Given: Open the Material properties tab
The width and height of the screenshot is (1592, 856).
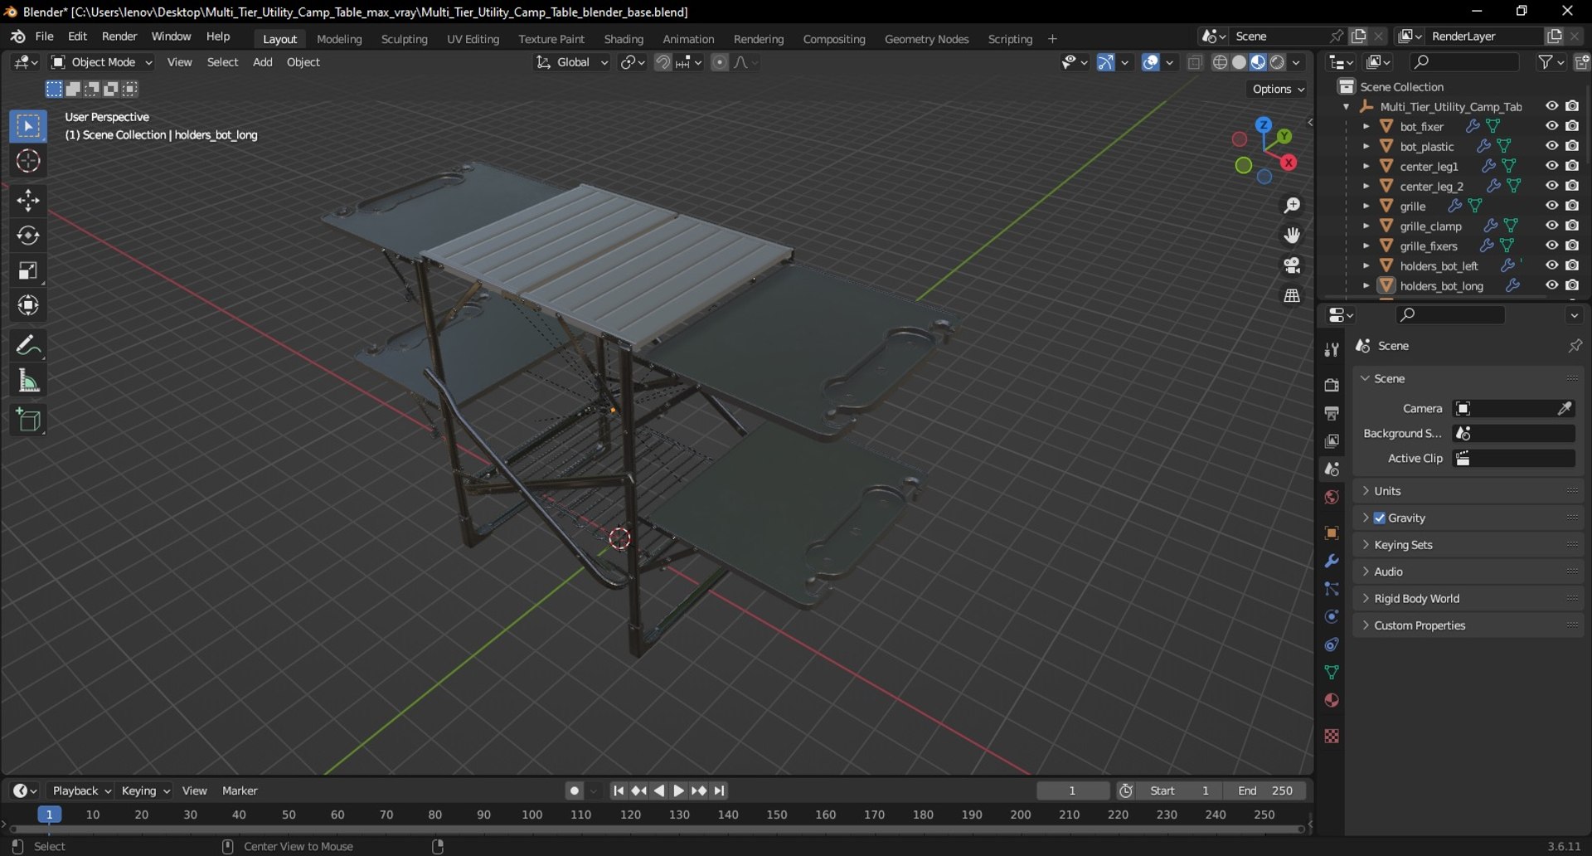Looking at the screenshot, I should click(1332, 700).
